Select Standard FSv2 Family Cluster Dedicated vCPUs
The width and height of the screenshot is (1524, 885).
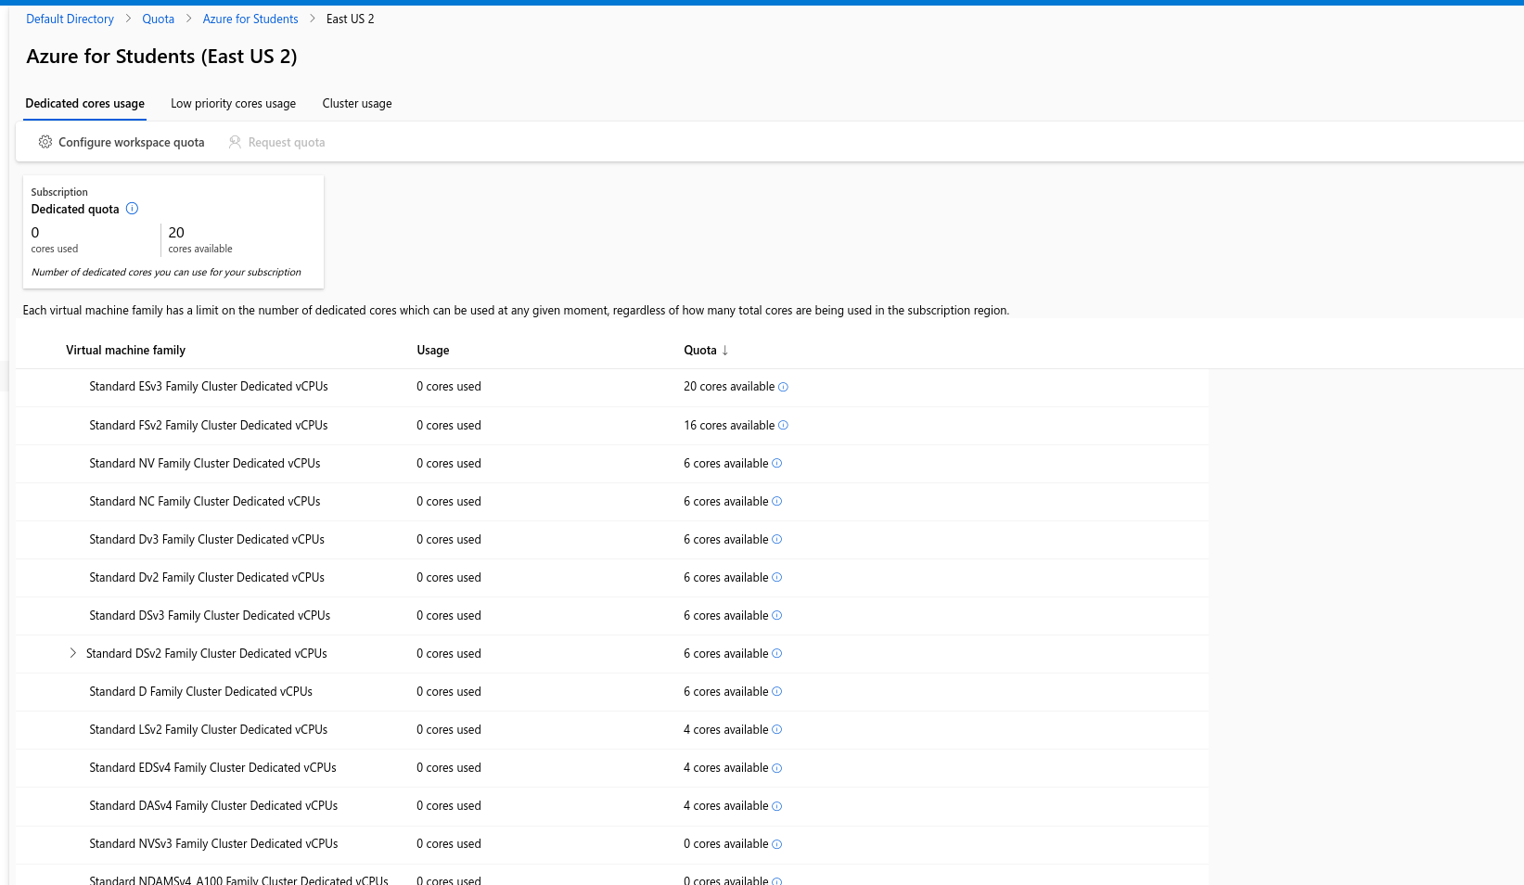tap(209, 425)
